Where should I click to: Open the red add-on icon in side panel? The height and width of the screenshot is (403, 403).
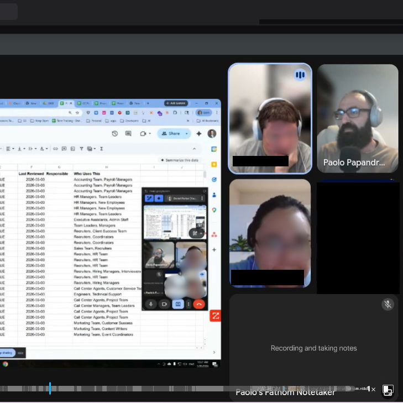pyautogui.click(x=214, y=234)
